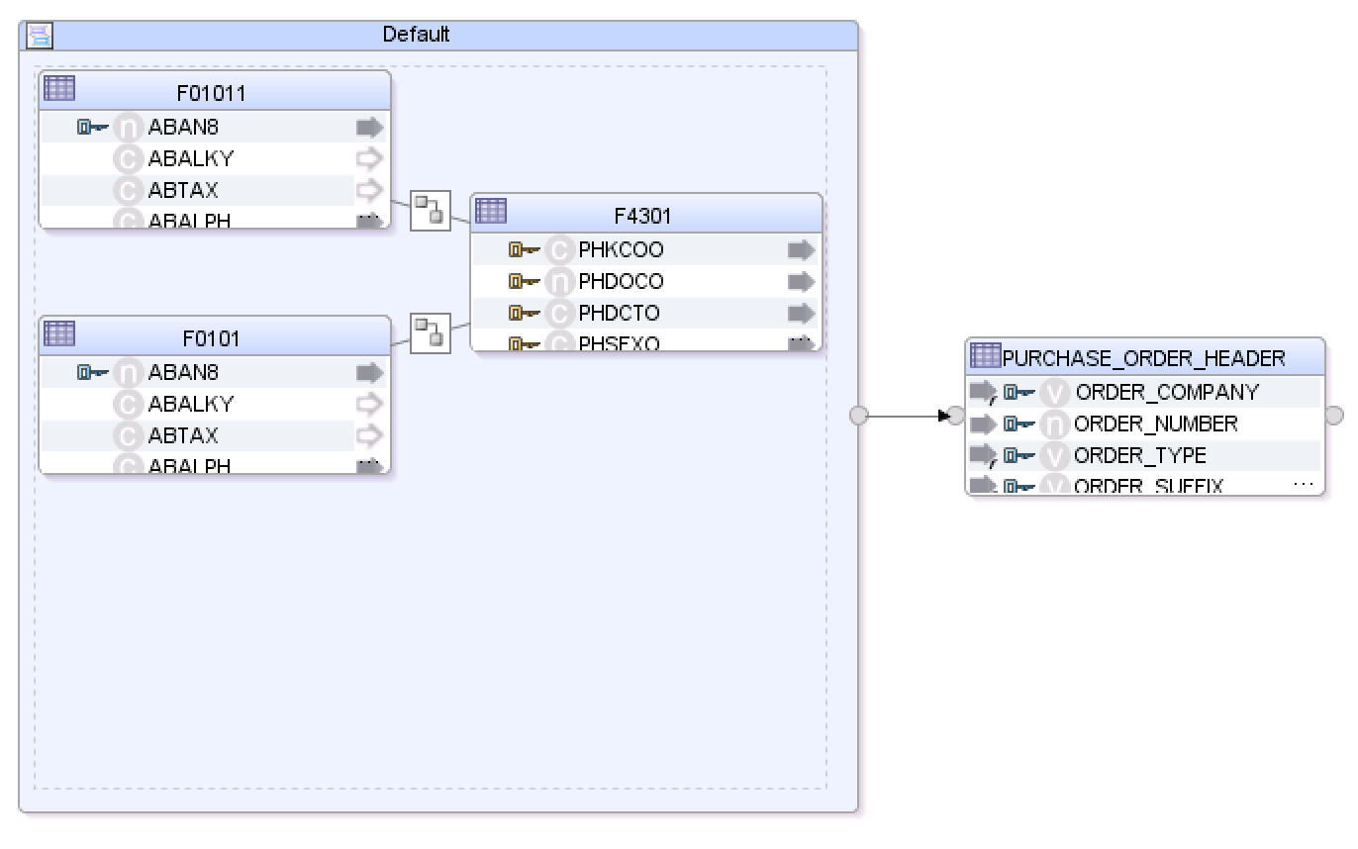Click the join operator icon between F01011 and F4301
The height and width of the screenshot is (849, 1358).
click(430, 211)
